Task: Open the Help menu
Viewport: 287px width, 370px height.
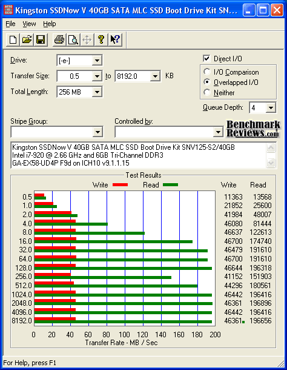Action: 50,24
